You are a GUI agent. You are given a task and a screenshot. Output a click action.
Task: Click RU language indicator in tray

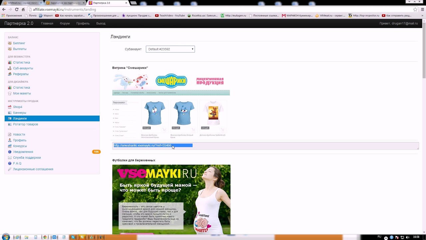tap(379, 237)
